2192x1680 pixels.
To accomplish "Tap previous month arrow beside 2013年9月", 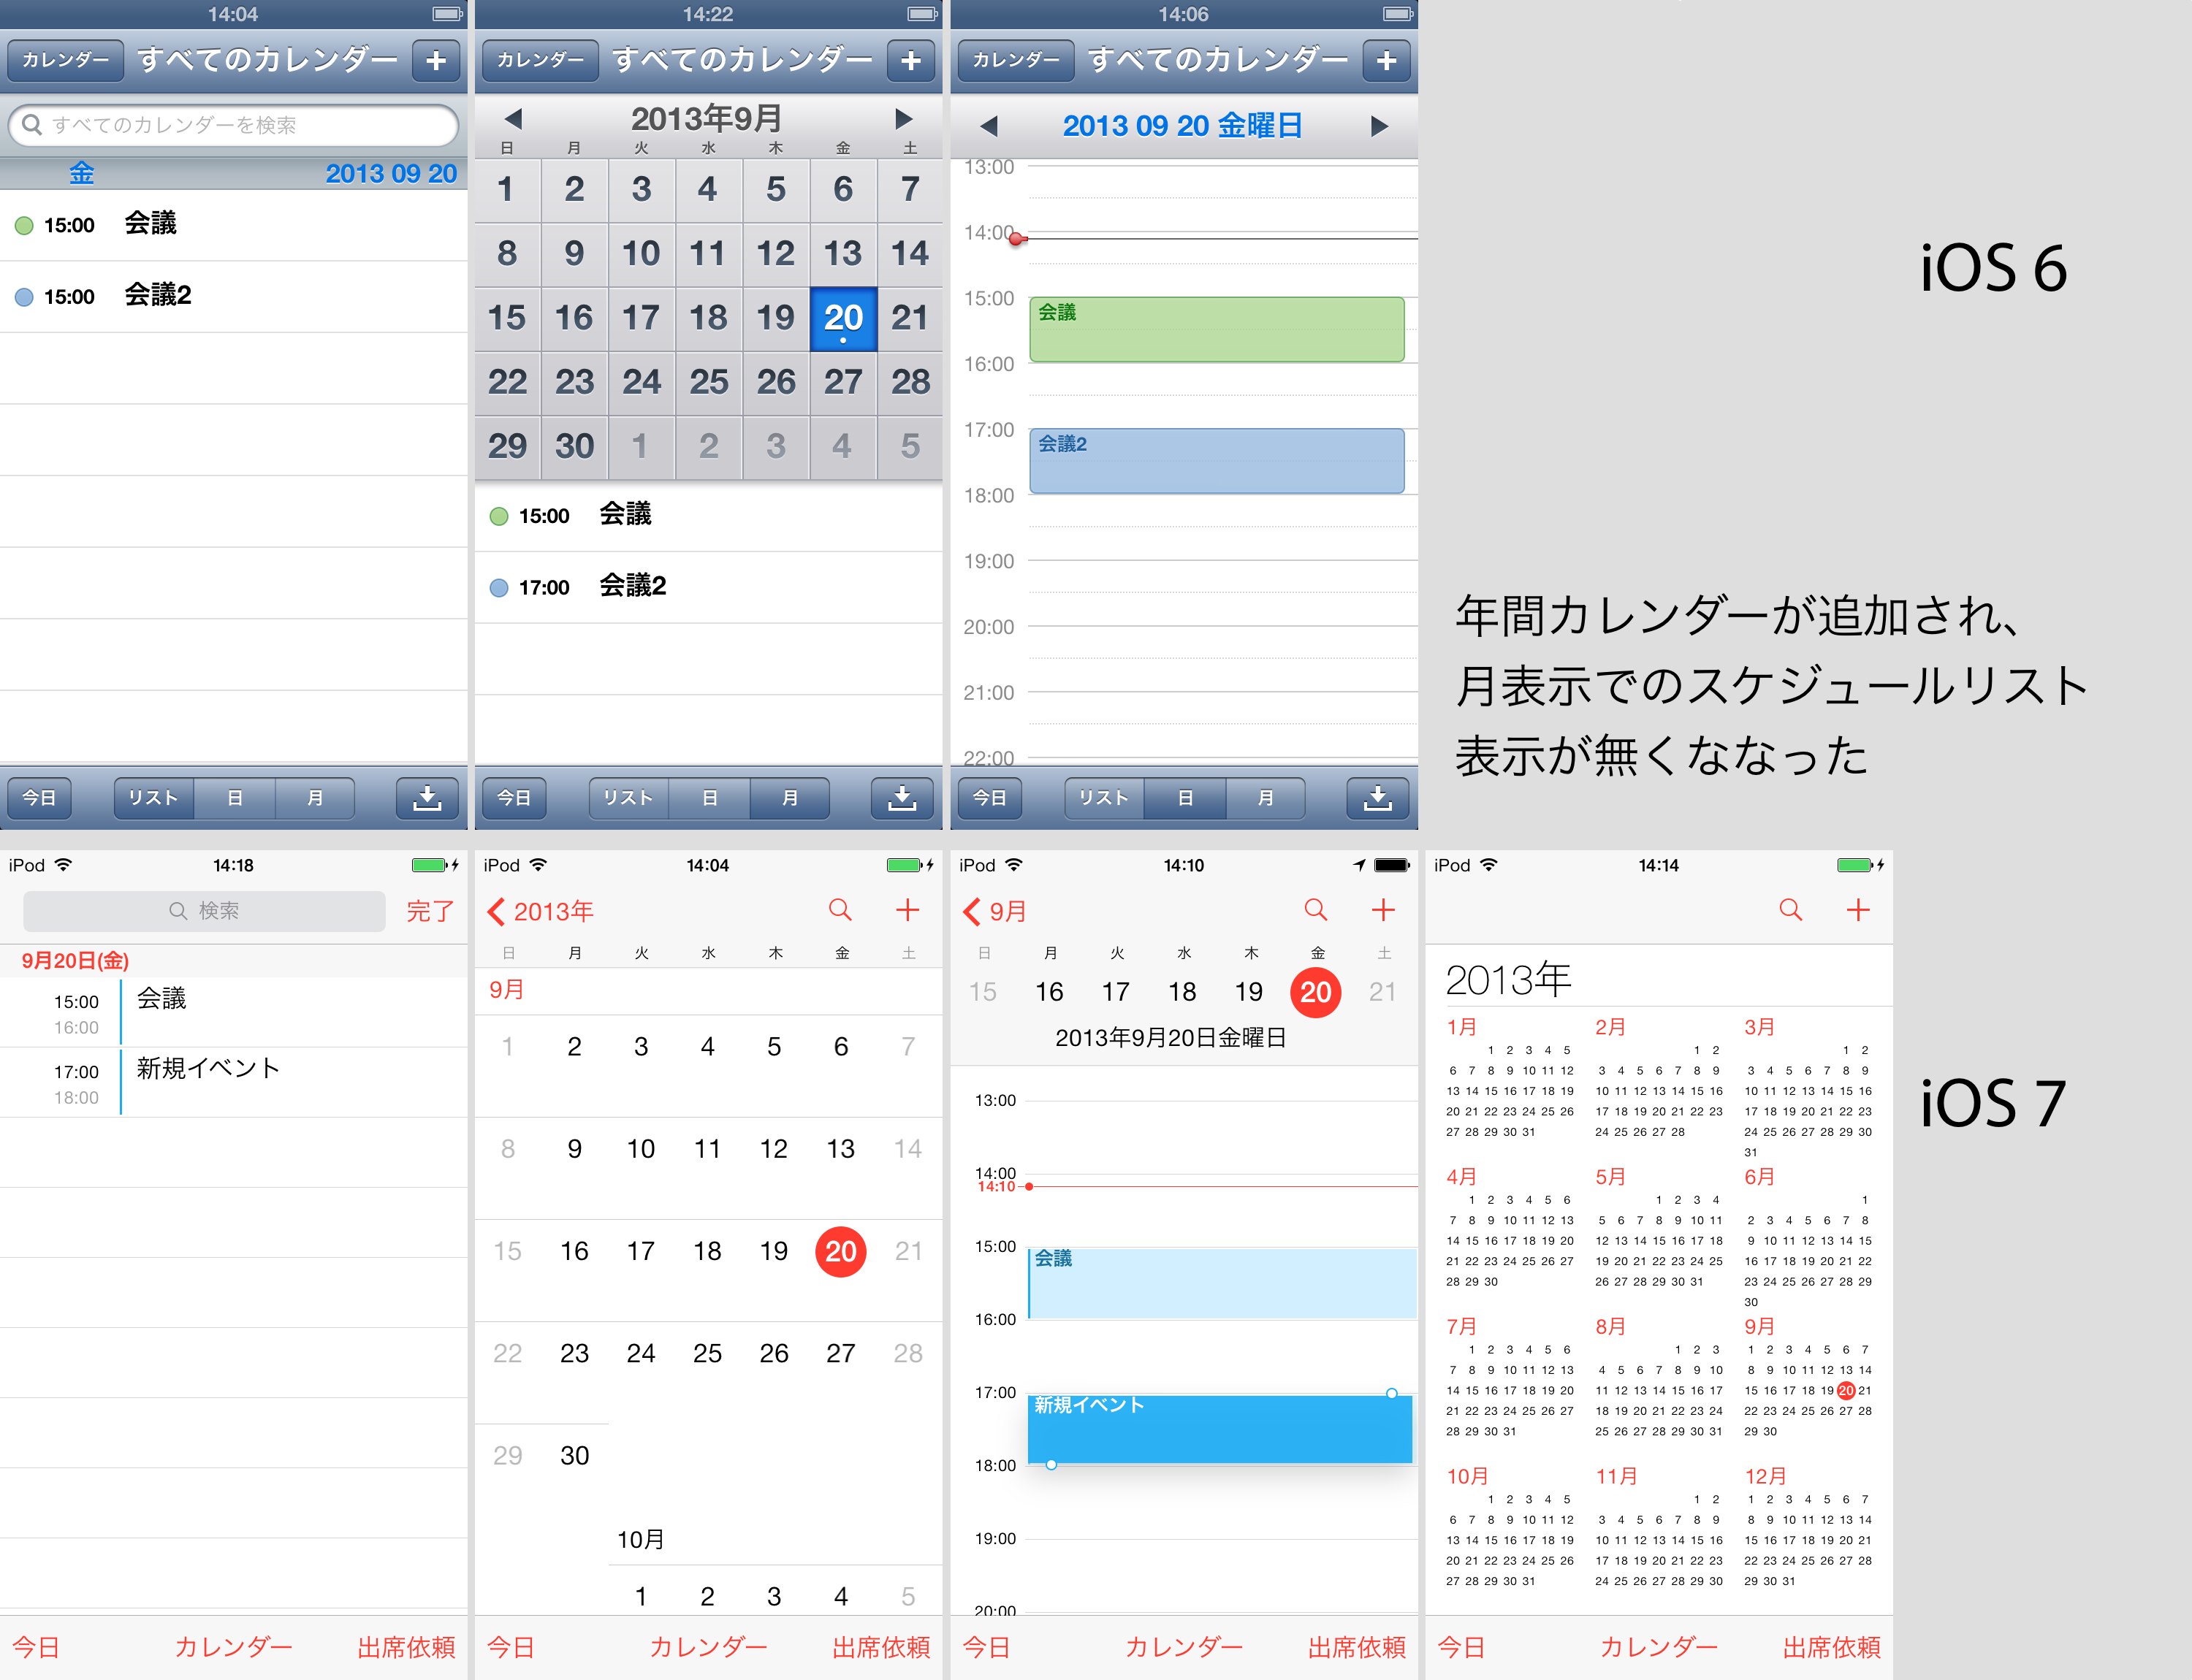I will click(x=513, y=120).
